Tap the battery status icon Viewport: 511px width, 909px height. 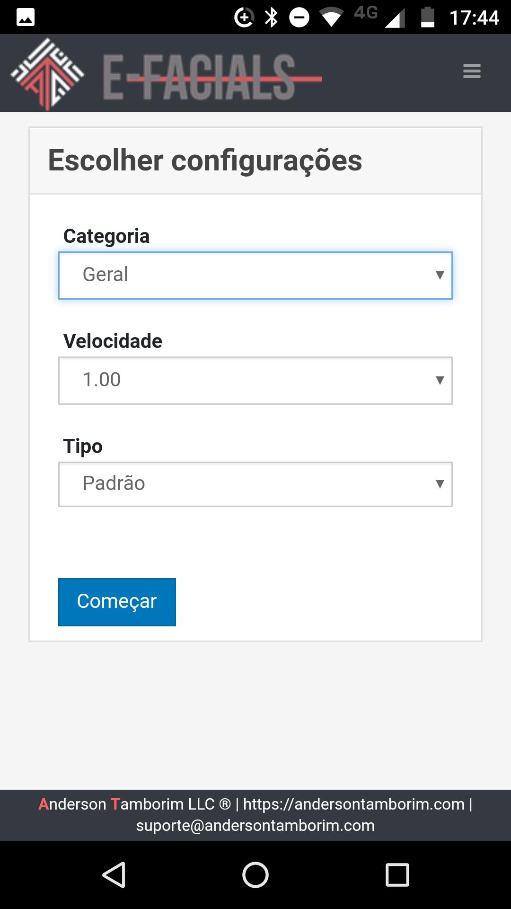point(428,18)
